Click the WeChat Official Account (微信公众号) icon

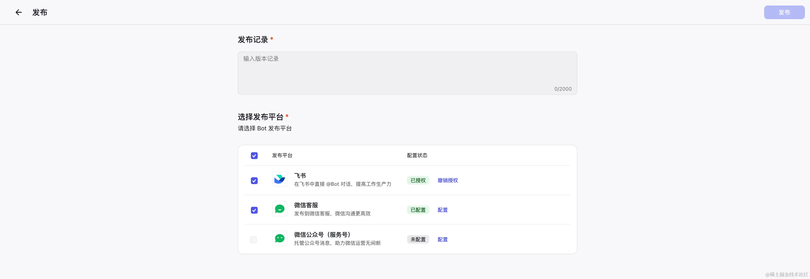[x=280, y=239]
